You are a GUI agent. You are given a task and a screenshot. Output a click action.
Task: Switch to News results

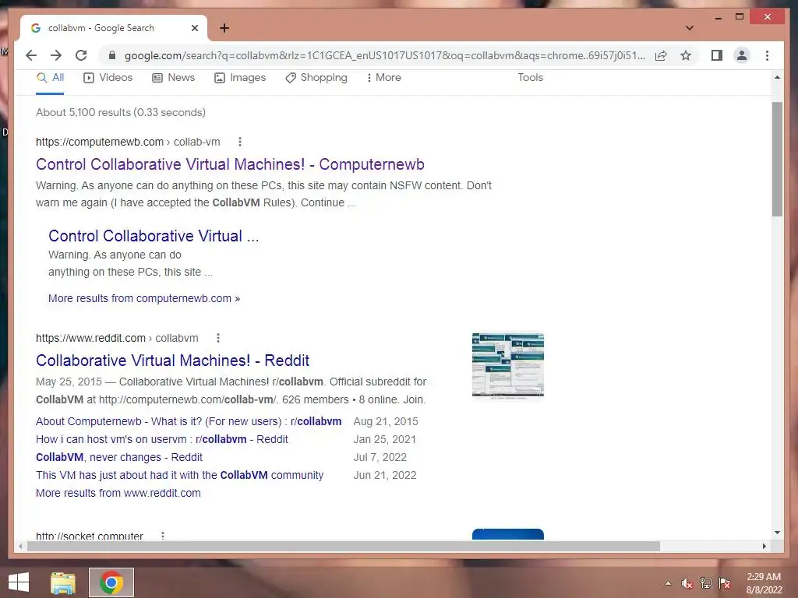tap(174, 78)
